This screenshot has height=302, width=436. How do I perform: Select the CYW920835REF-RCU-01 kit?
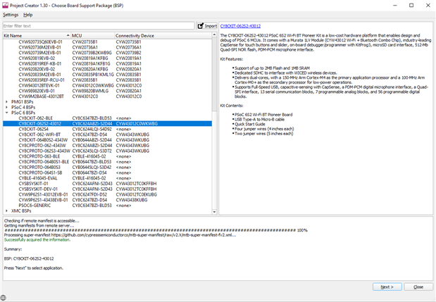(x=107, y=80)
